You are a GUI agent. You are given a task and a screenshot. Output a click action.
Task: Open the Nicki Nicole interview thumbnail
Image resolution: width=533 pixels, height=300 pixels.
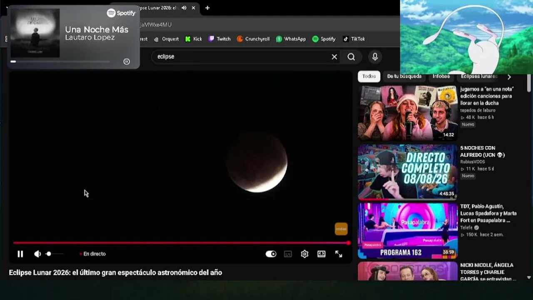(408, 271)
